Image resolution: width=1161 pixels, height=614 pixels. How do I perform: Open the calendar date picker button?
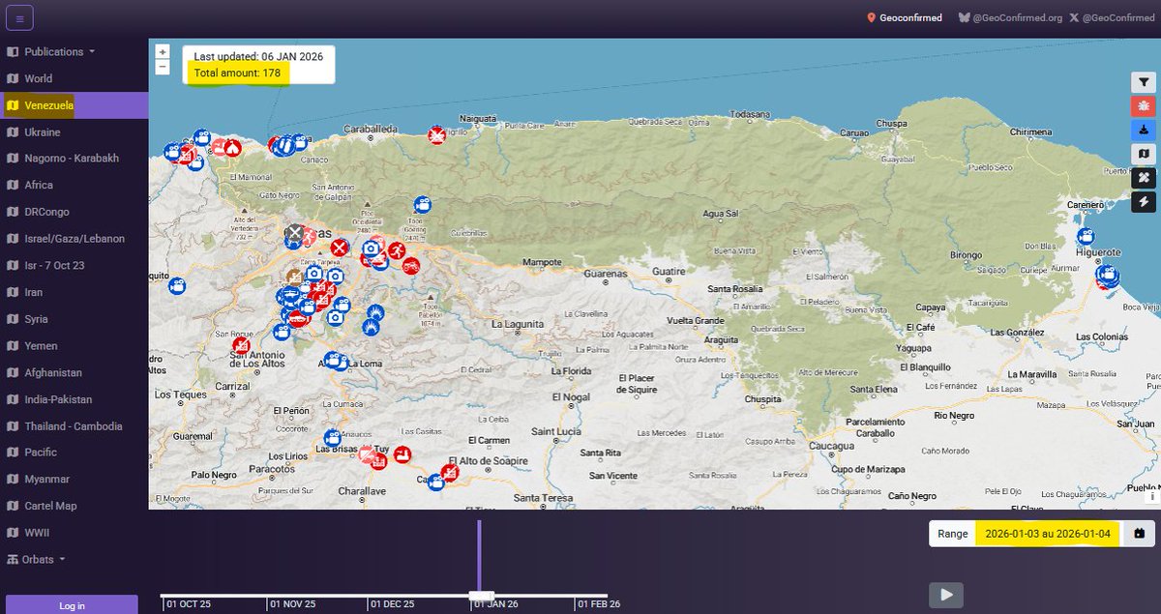coord(1140,533)
